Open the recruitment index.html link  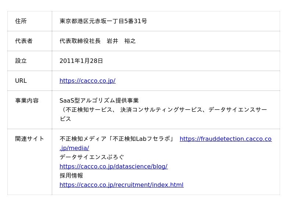(121, 185)
